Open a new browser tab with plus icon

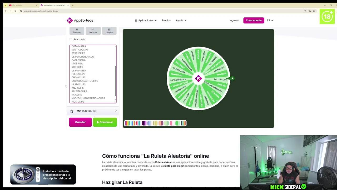pos(73,5)
